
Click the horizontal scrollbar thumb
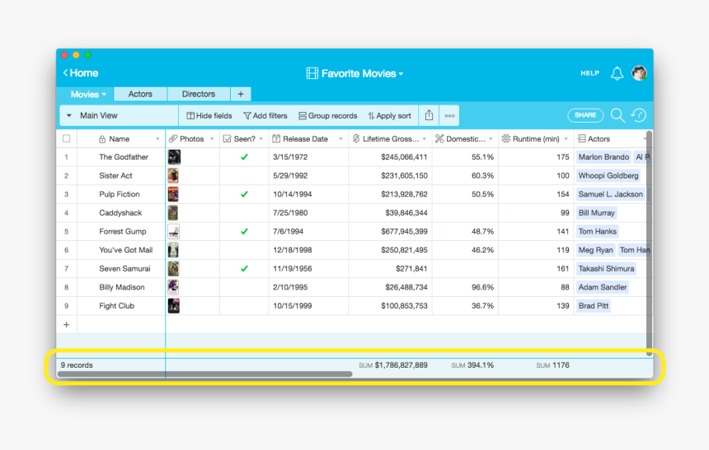204,373
